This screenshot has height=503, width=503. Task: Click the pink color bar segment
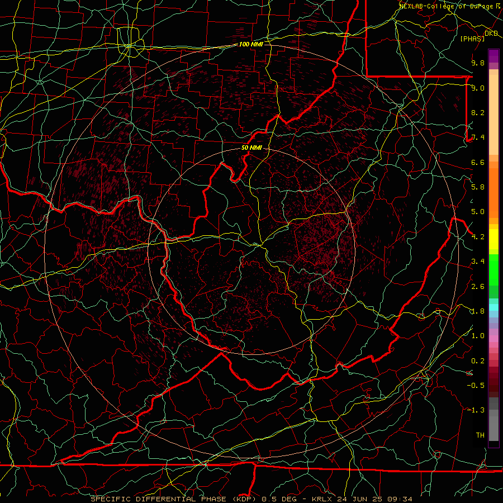493,339
